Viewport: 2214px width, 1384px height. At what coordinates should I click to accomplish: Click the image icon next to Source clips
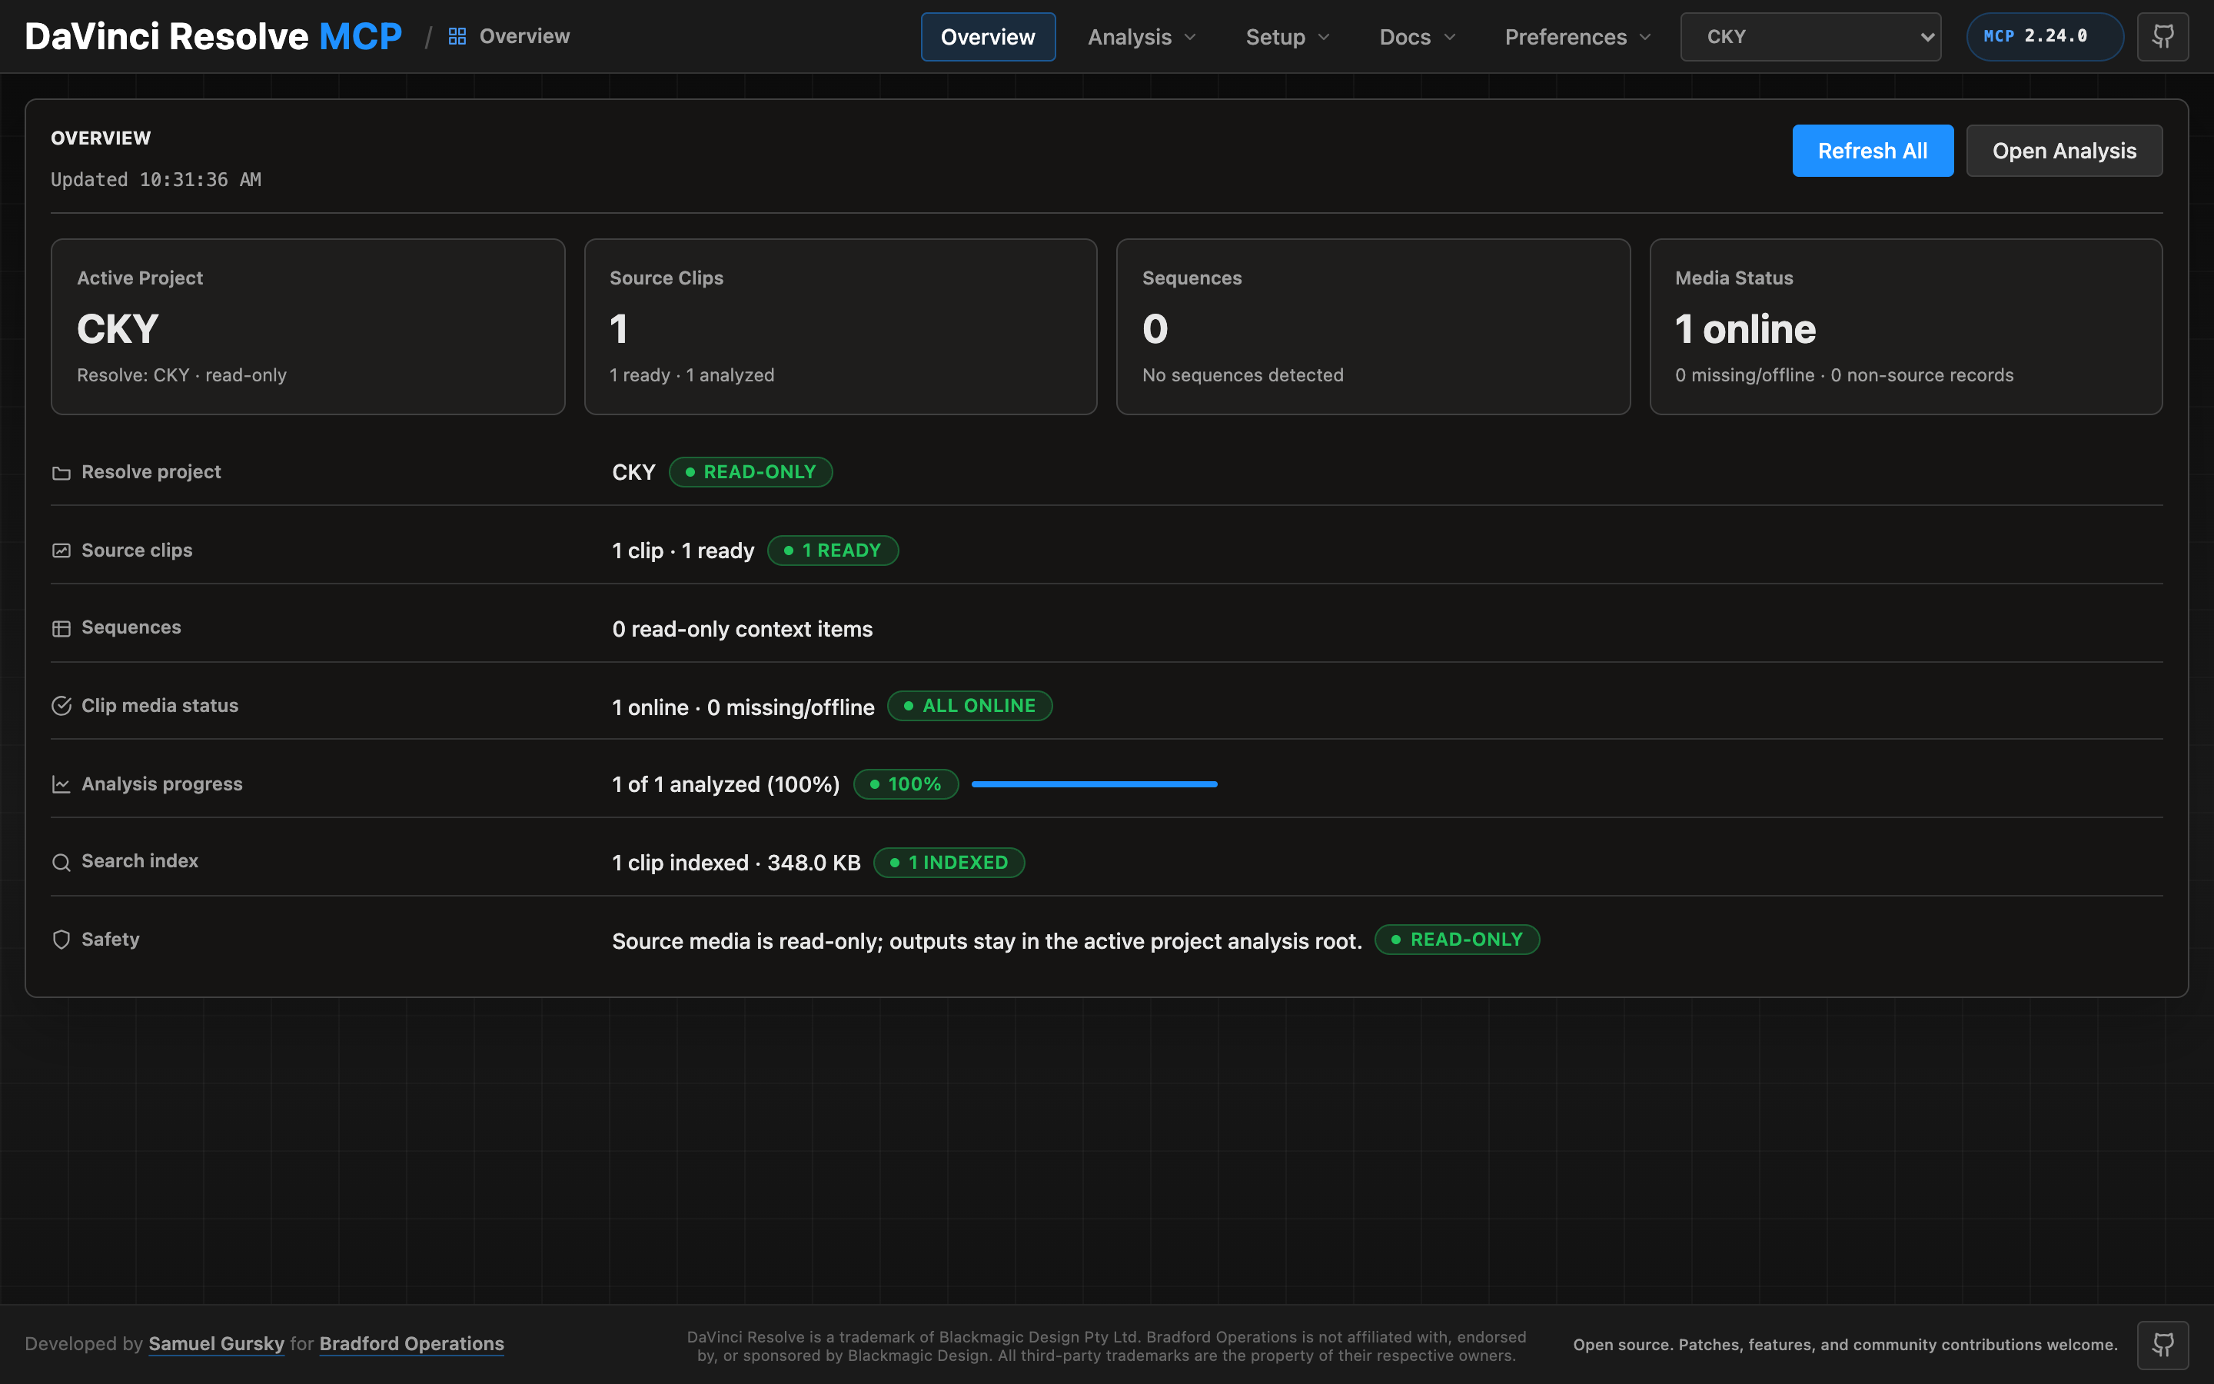pos(61,550)
